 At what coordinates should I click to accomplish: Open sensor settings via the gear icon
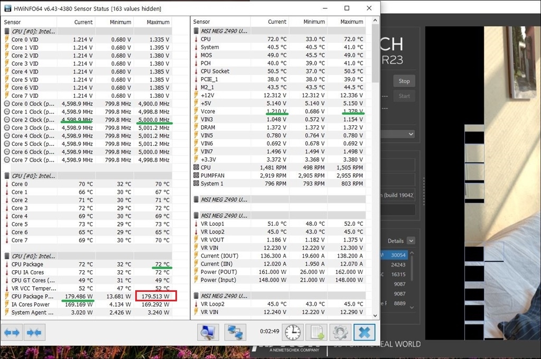[340, 333]
